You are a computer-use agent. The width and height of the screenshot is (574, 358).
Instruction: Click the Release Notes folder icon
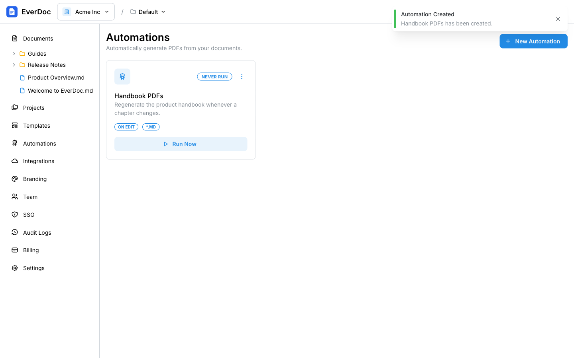22,65
